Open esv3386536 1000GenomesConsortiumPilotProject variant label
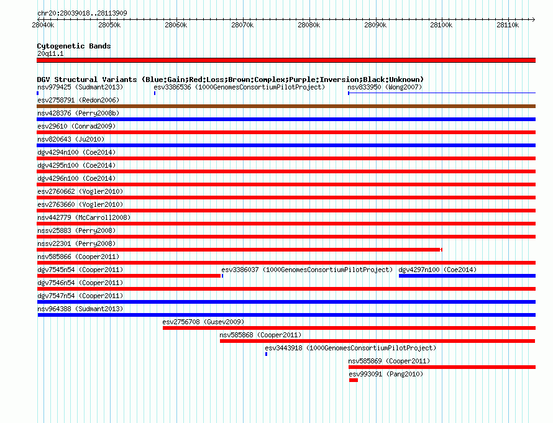This screenshot has height=423, width=553. pos(239,87)
